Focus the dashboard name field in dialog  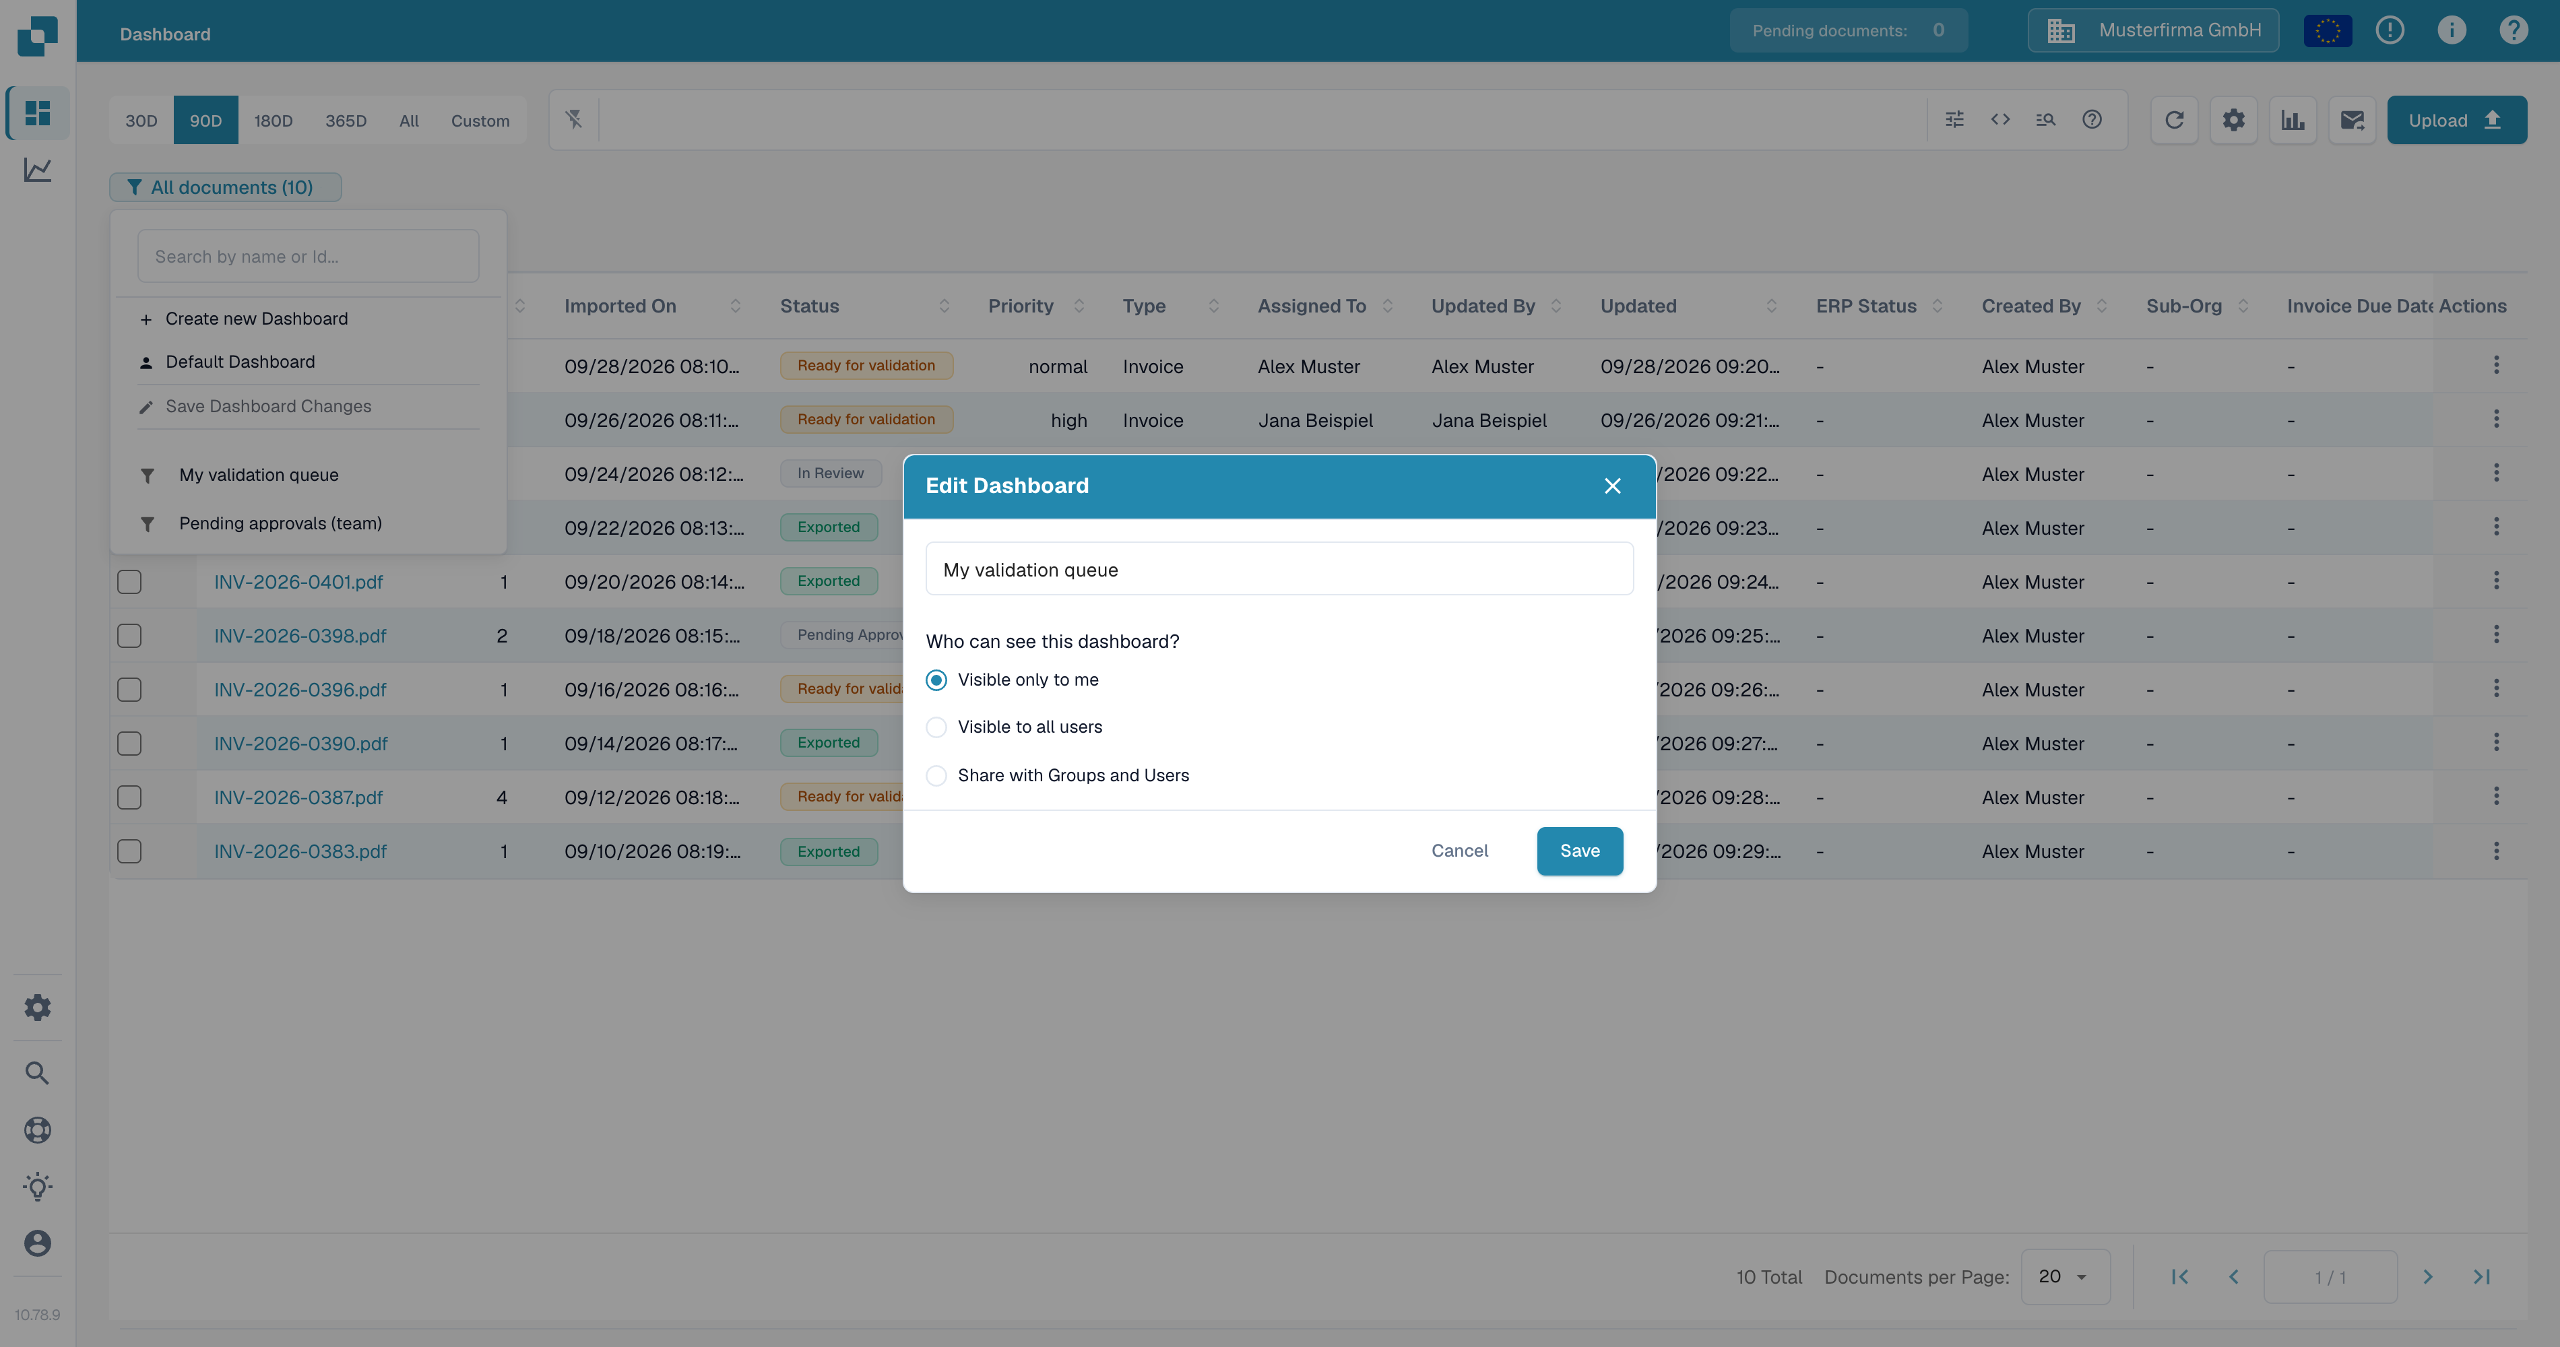point(1279,569)
